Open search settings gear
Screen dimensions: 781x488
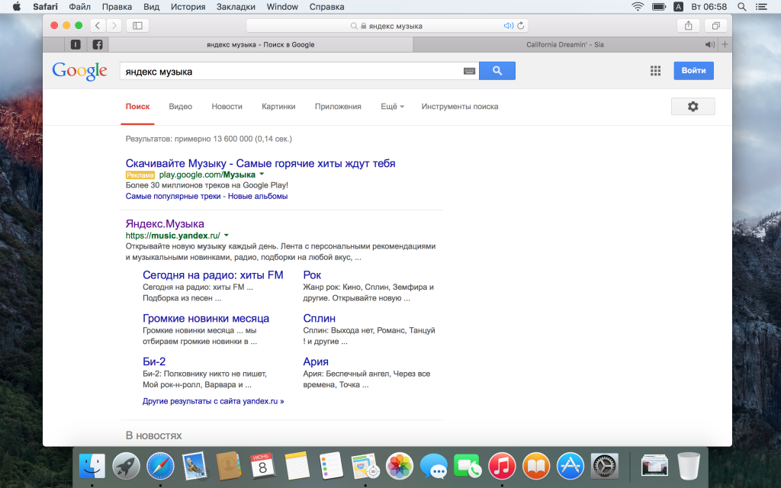(693, 107)
